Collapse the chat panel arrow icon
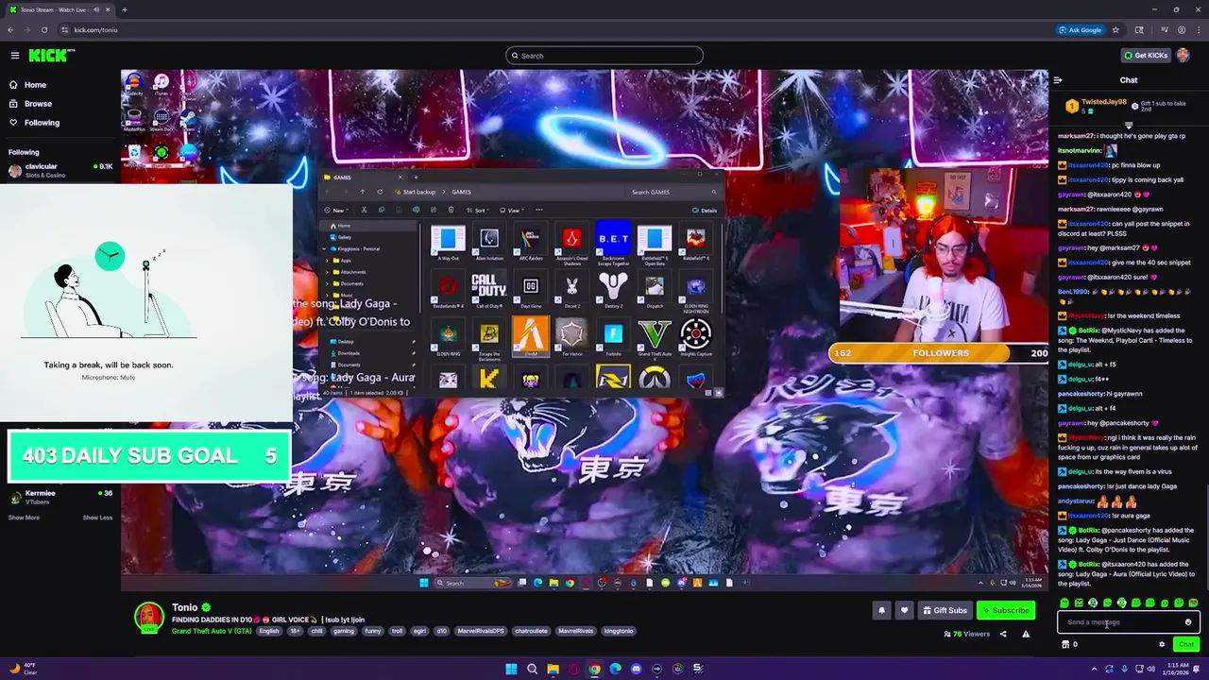 [1058, 80]
